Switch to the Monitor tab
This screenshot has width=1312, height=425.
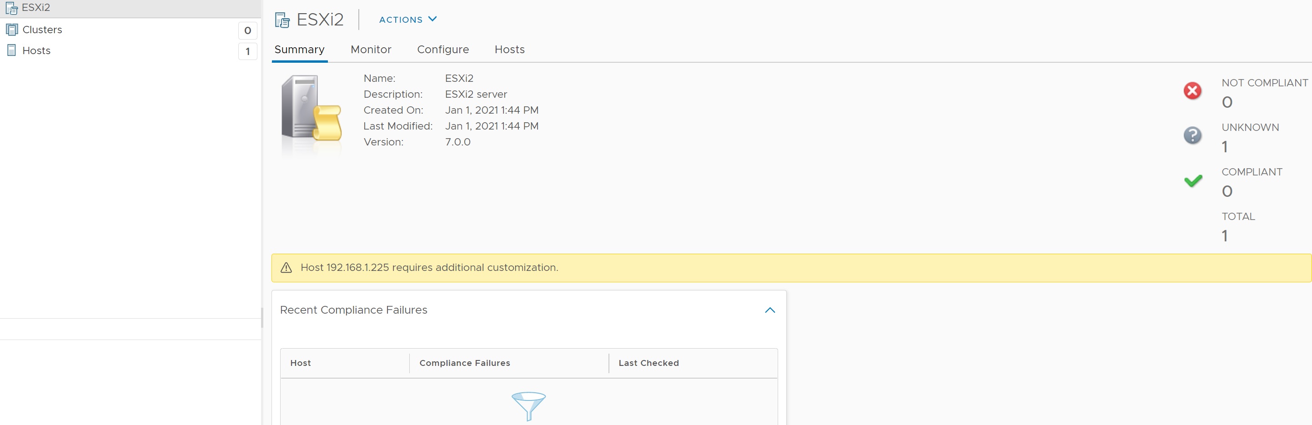pos(370,50)
